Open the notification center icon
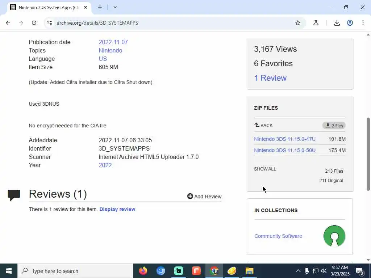This screenshot has width=371, height=278. point(360,271)
